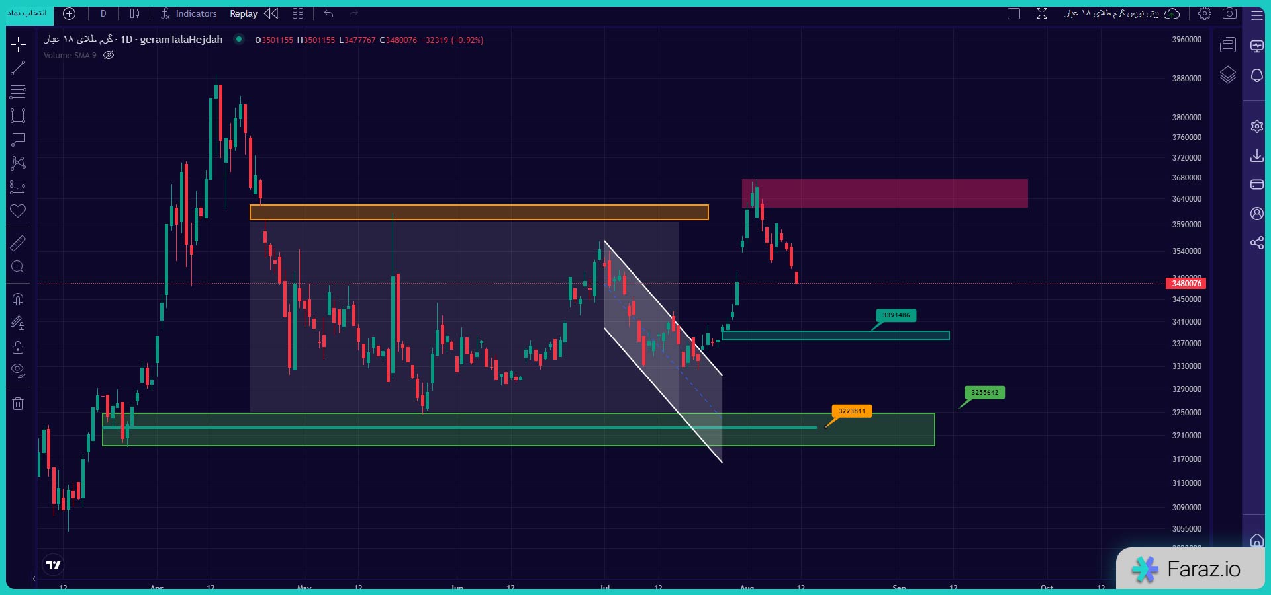
Task: Add symbol with plus icon
Action: click(x=70, y=13)
